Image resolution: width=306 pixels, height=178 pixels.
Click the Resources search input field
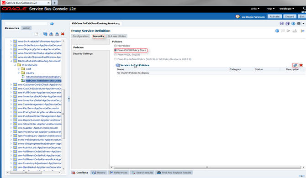[26, 24]
